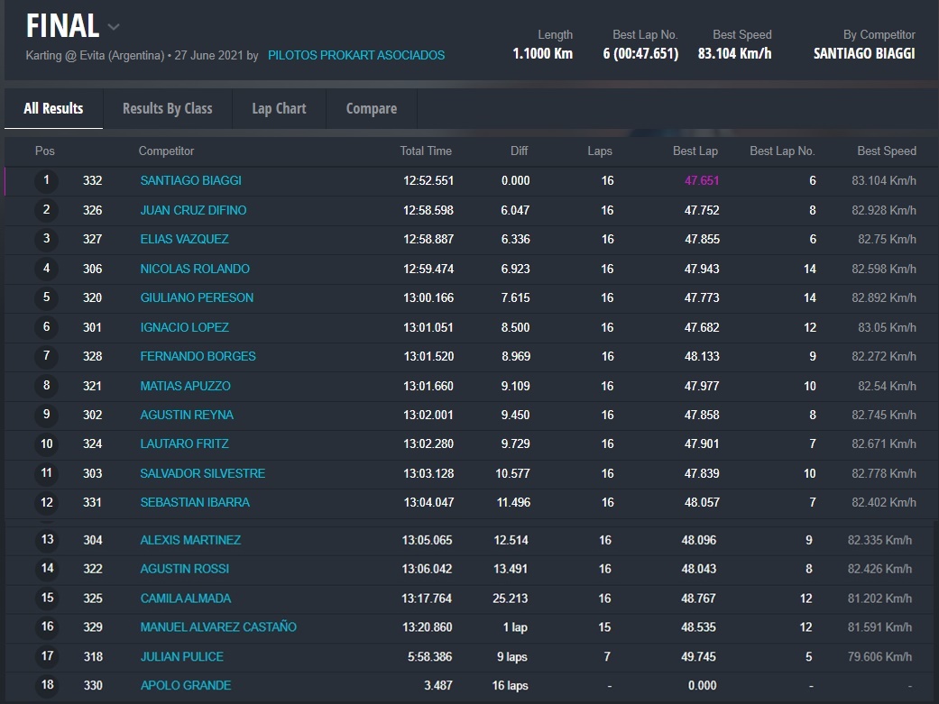Click the position 1 circle badge
This screenshot has width=939, height=704.
(x=47, y=180)
